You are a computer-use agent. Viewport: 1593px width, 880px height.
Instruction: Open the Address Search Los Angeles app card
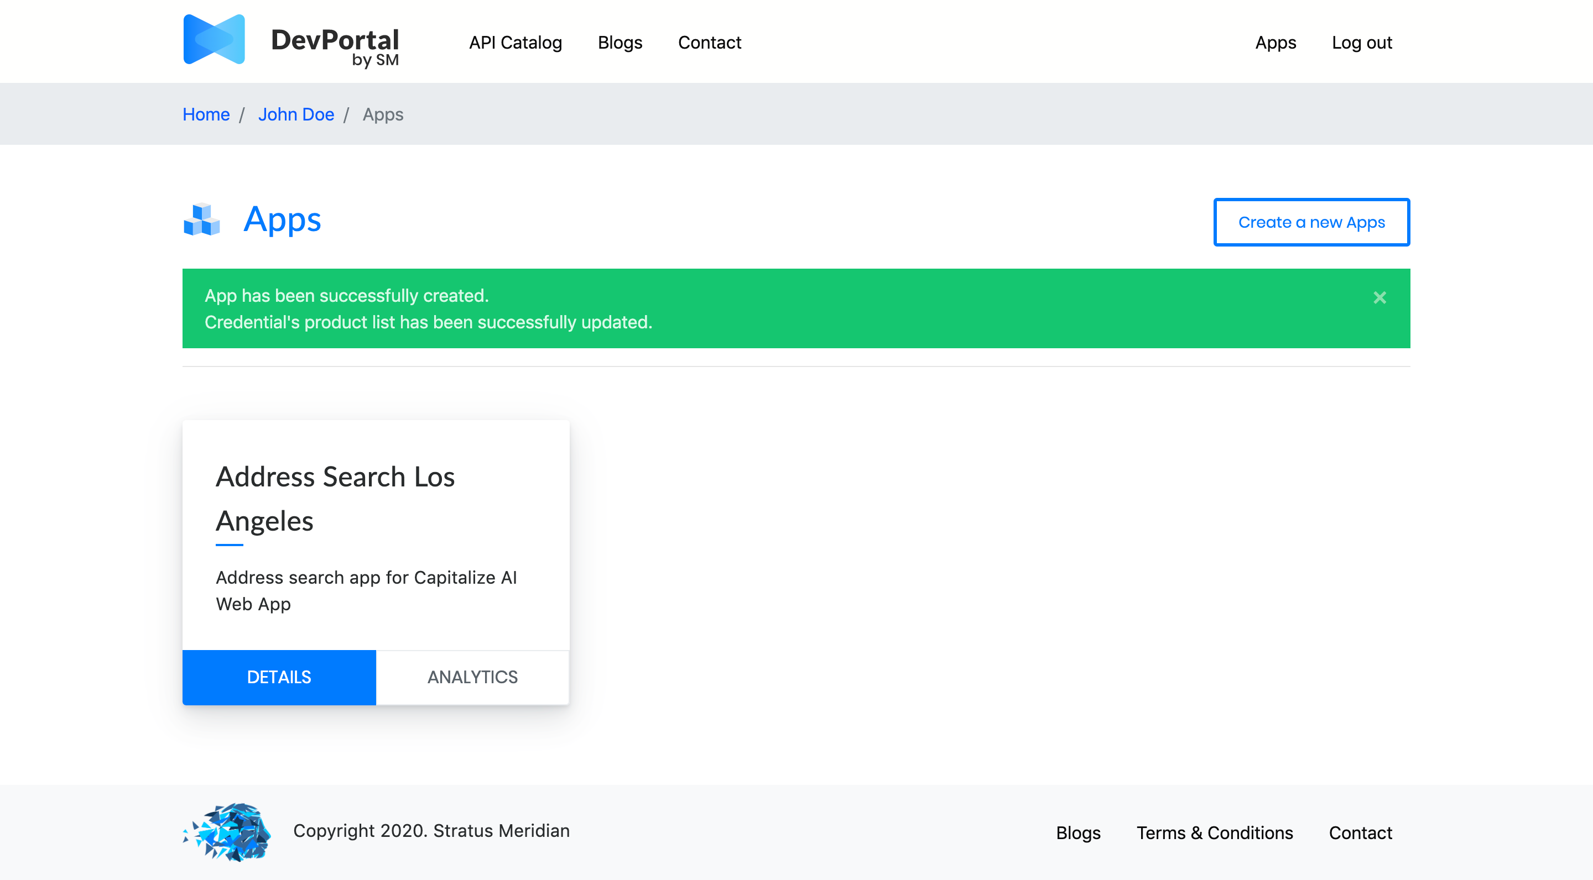click(x=336, y=498)
